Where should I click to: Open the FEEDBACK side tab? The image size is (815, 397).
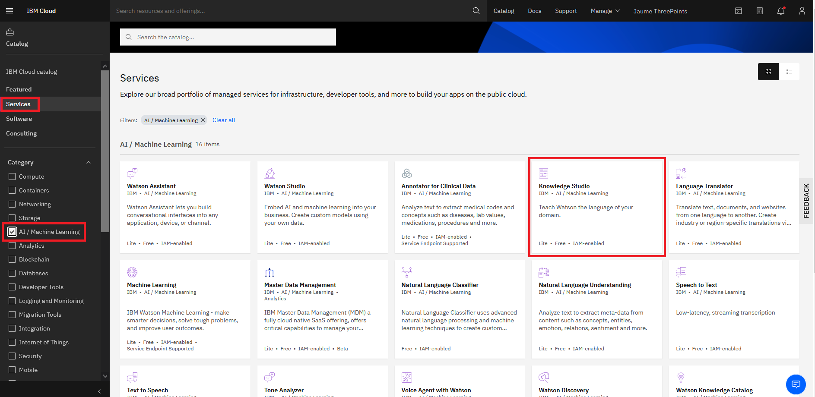[x=806, y=201]
